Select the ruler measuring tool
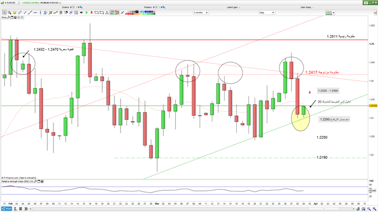 click(20, 13)
